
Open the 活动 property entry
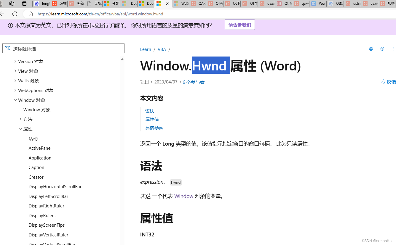tap(33, 138)
